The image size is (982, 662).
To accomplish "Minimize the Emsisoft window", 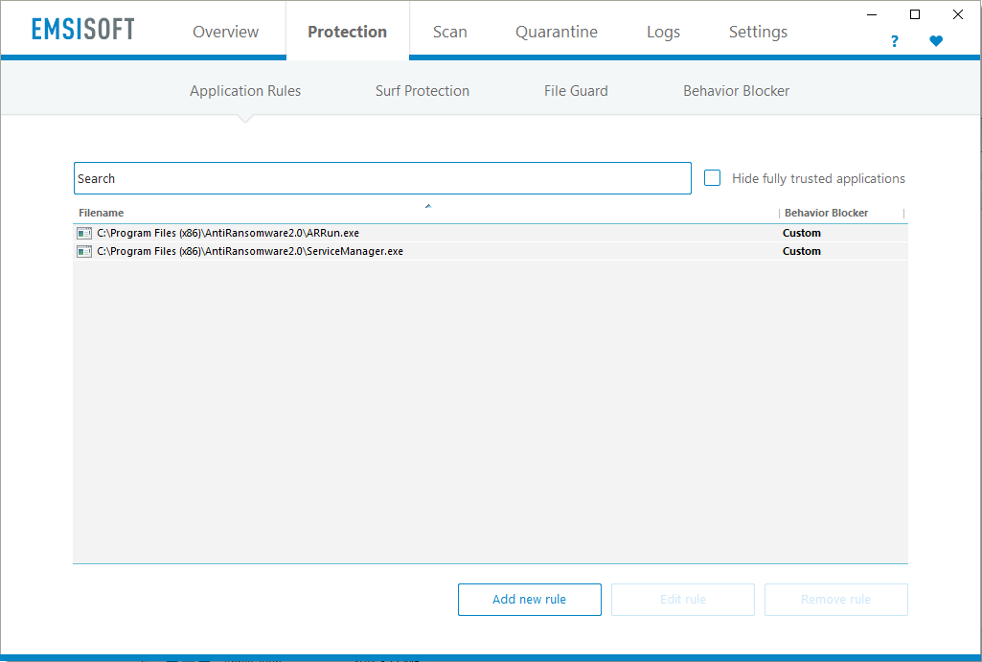I will pyautogui.click(x=872, y=14).
